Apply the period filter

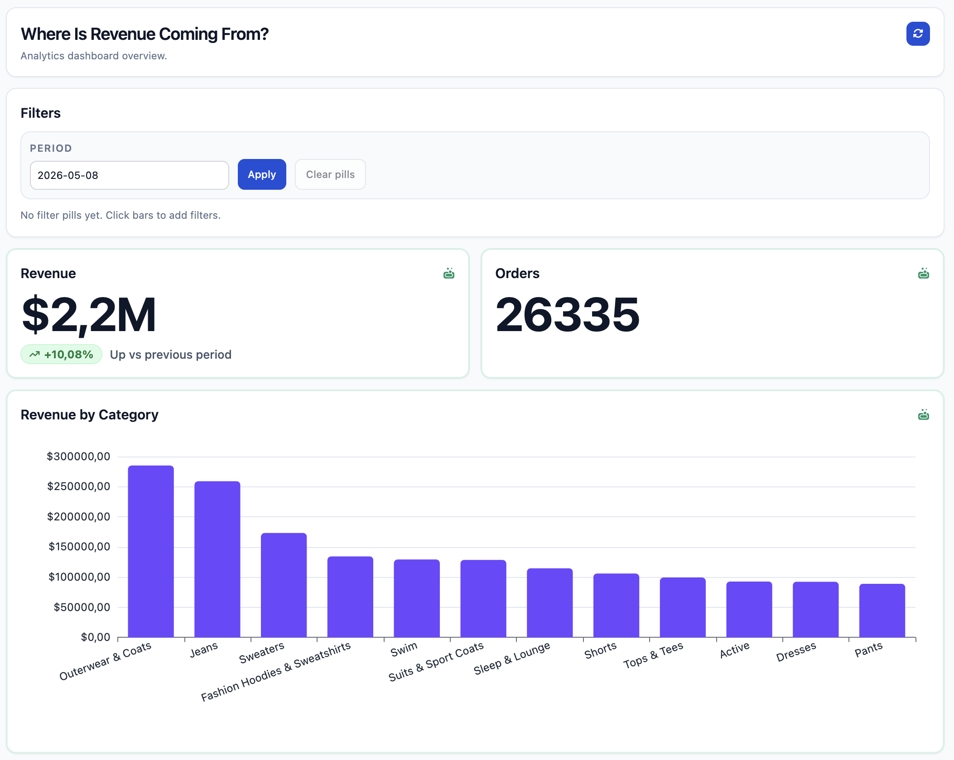click(x=262, y=174)
